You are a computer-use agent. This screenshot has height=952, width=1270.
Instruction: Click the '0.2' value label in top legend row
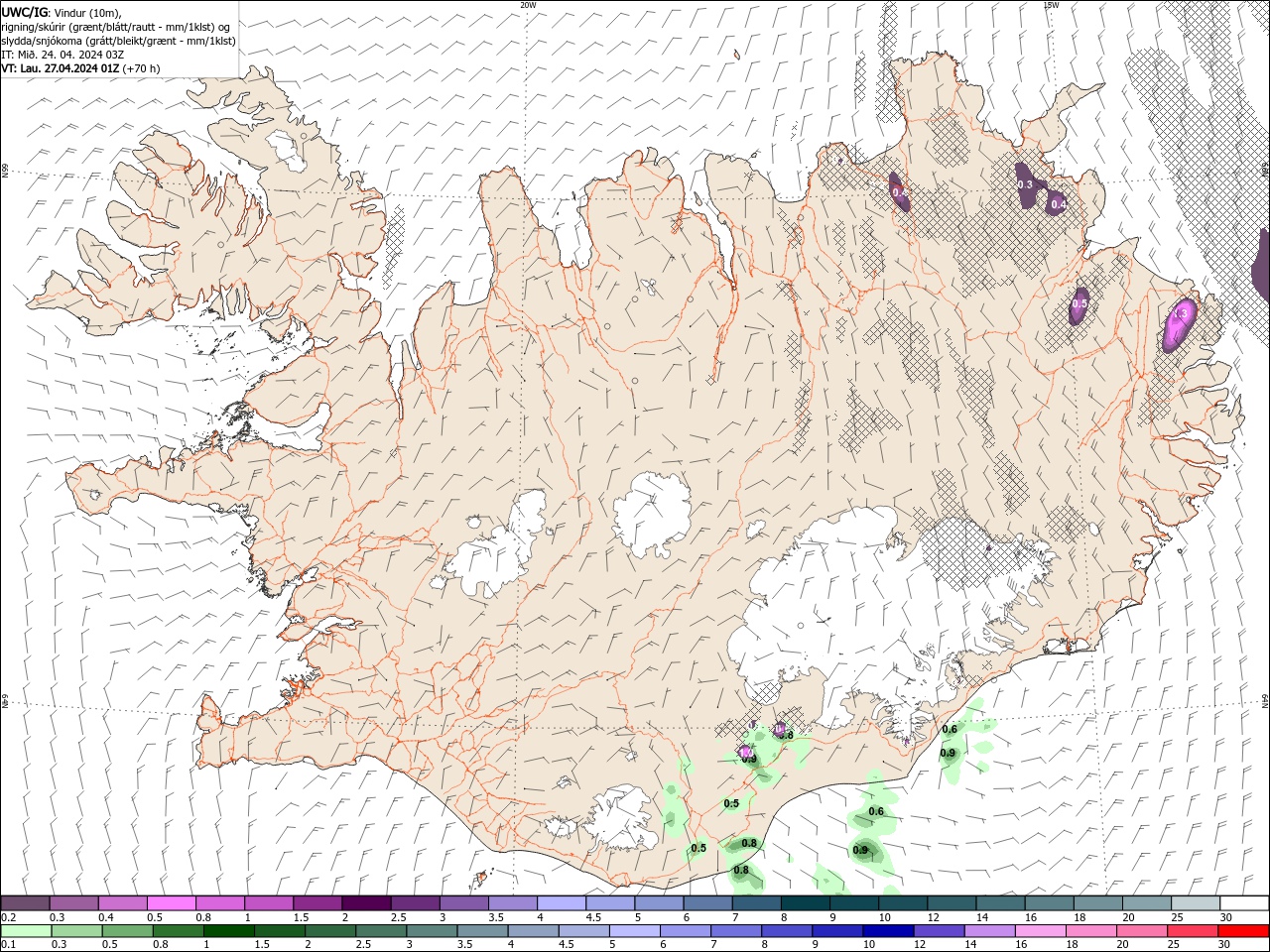coord(8,917)
